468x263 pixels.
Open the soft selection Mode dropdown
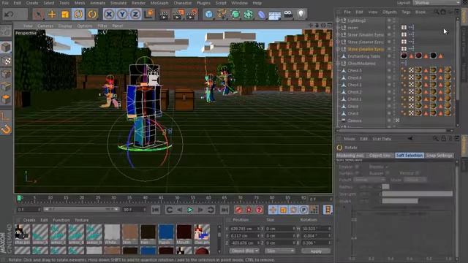(x=415, y=180)
